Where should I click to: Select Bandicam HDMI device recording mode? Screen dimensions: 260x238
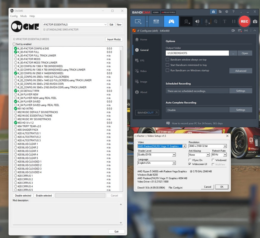(156, 21)
